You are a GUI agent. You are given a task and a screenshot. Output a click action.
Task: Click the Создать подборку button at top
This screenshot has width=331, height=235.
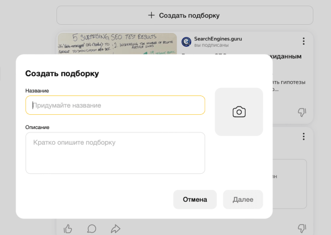(184, 15)
